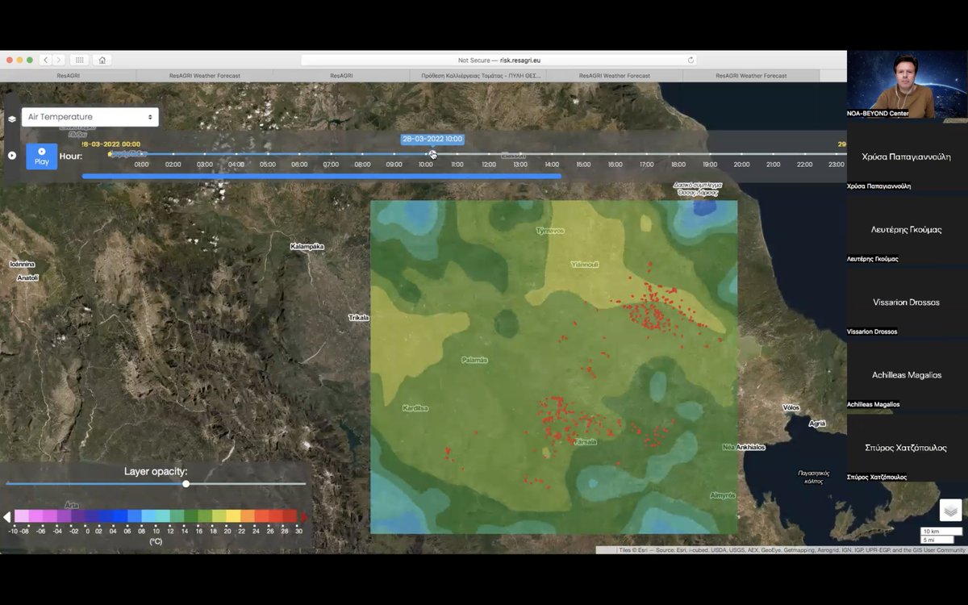The width and height of the screenshot is (968, 605).
Task: Jump to 12:00 on the hour timeline
Action: pos(489,165)
